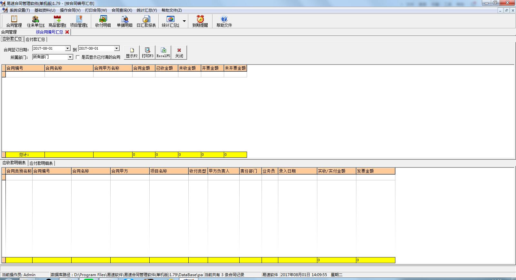Click the 往来单位 toolbar icon
516x280 pixels.
35,21
